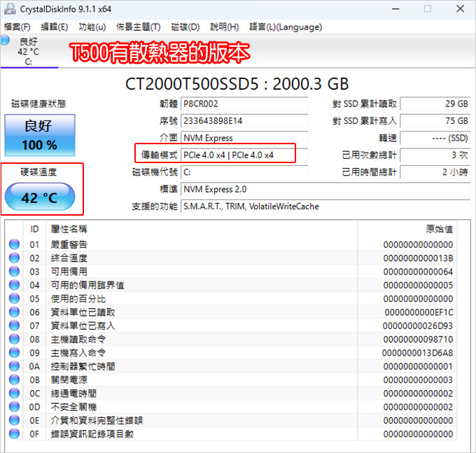Screen dimensions: 476x453
Task: Click the status orb for attribute 03 可用備用
Action: 14,272
